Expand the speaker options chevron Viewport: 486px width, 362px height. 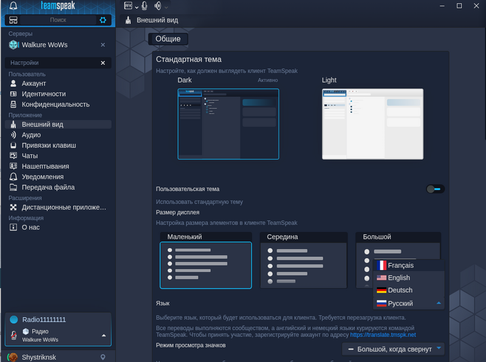(166, 7)
